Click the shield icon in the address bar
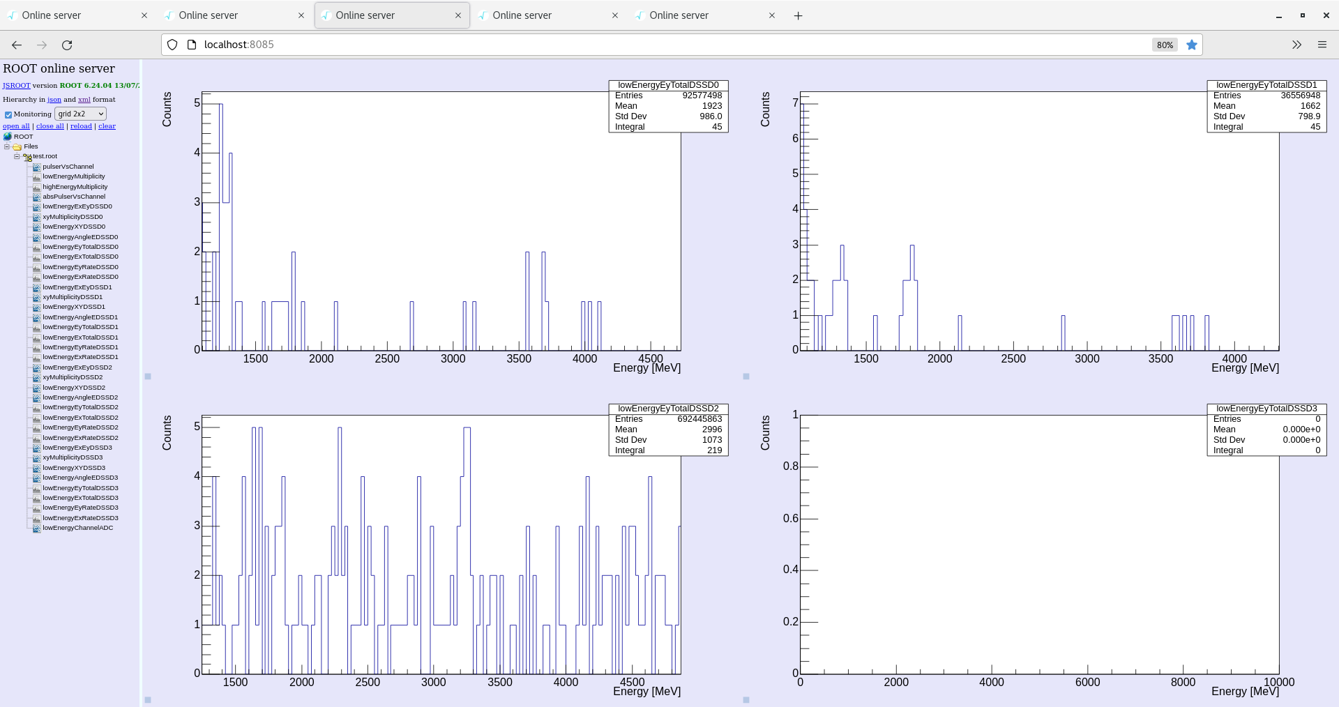 click(x=172, y=44)
